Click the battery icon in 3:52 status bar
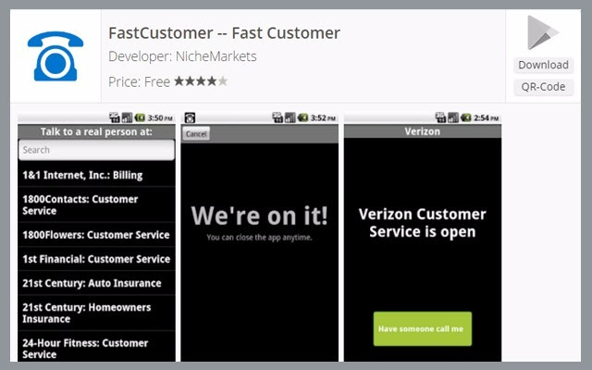This screenshot has height=370, width=592. [x=302, y=117]
